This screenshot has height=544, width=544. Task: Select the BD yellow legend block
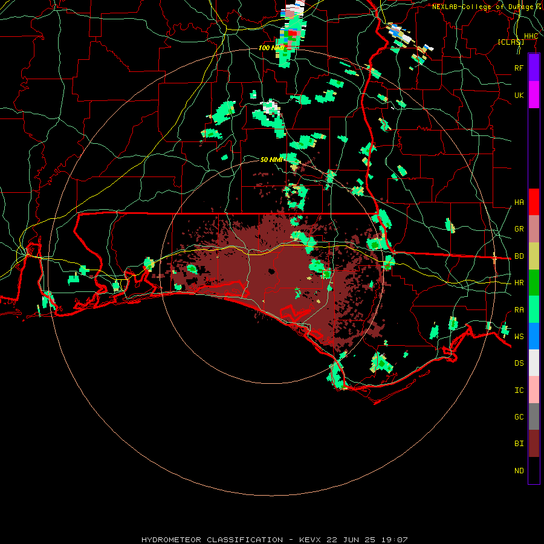click(534, 256)
